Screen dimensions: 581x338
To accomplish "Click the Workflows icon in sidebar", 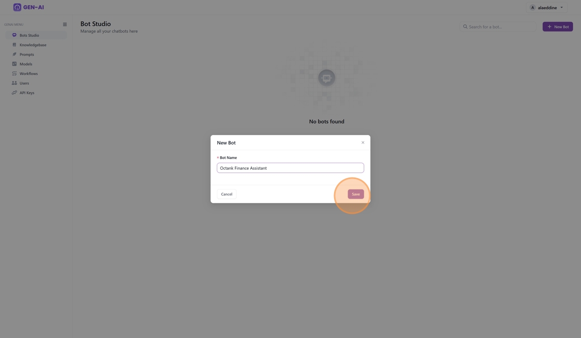I will pos(15,74).
